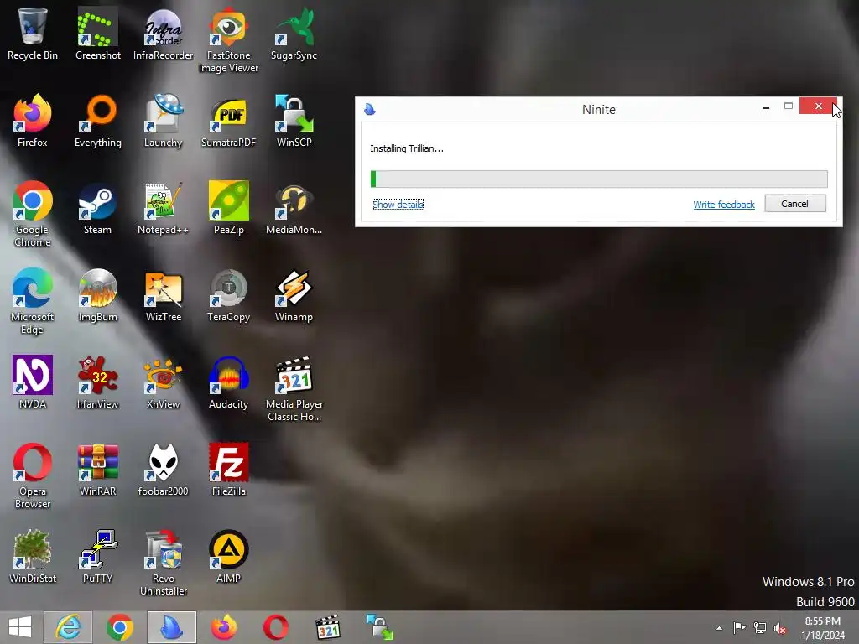Select the Google Chrome desktop shortcut
This screenshot has height=644, width=859.
pyautogui.click(x=33, y=214)
